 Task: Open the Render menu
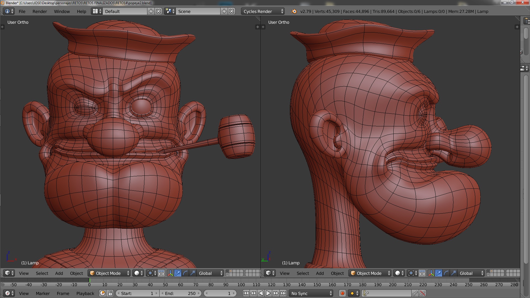40,11
